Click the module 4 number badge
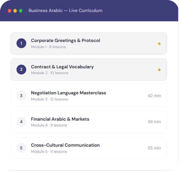This screenshot has width=179, height=171. pos(21,122)
